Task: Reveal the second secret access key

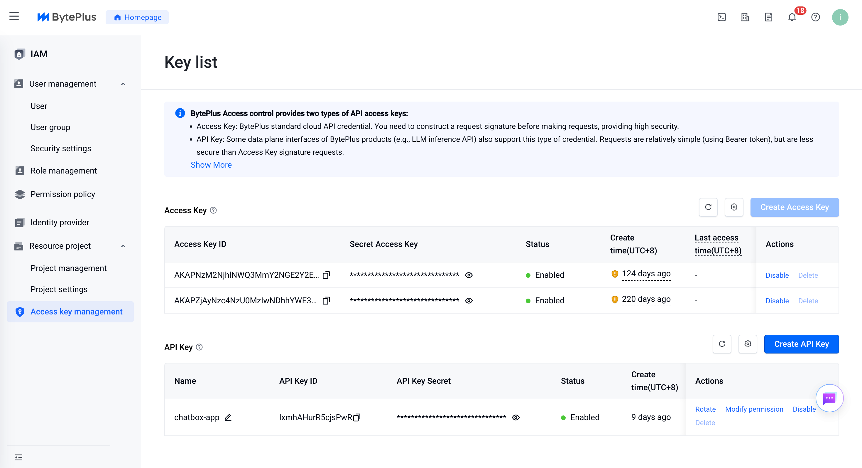Action: (x=469, y=301)
